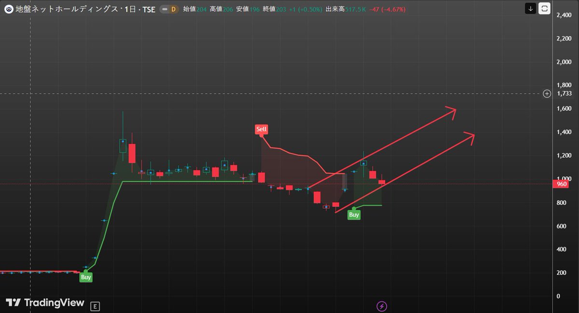
Task: Click the 1,800 price axis label
Action: tap(564, 85)
